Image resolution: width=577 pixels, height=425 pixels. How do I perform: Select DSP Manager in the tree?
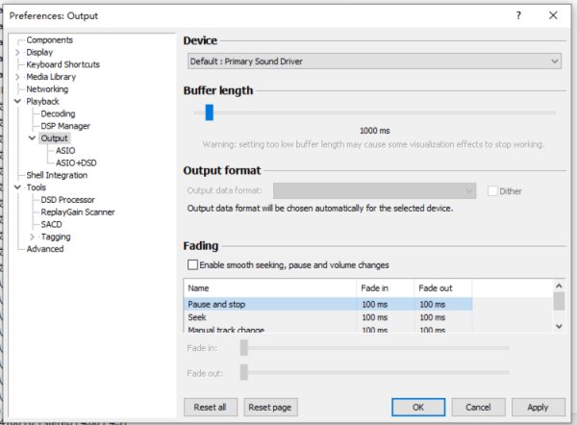tap(65, 126)
